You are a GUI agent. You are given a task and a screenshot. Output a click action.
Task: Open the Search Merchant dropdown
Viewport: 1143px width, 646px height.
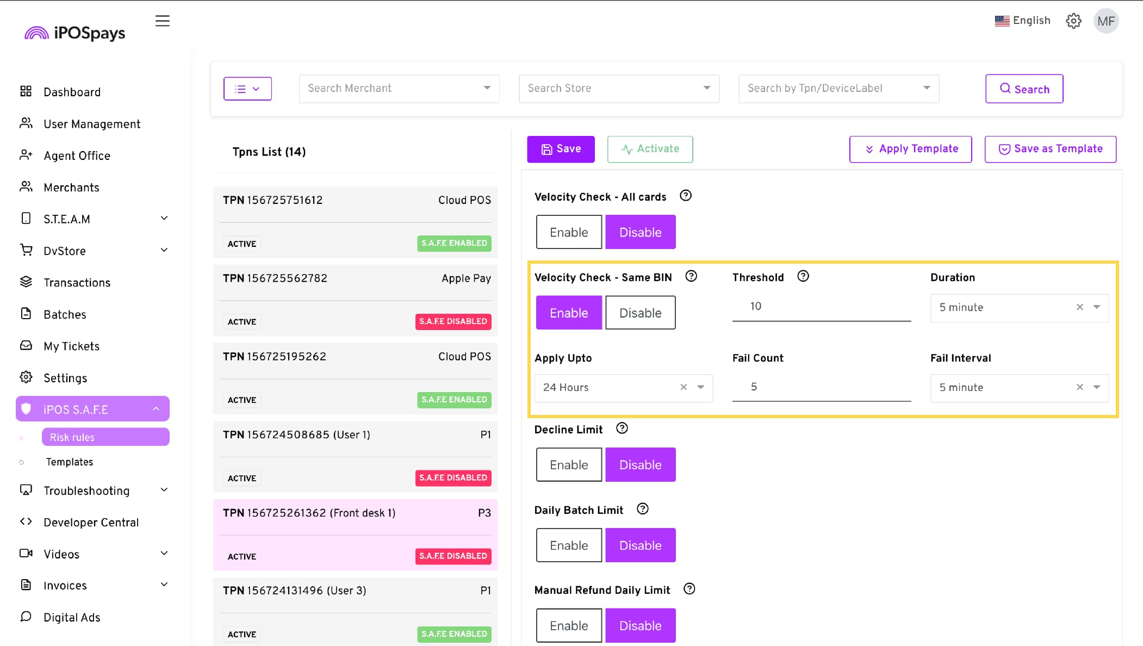[399, 88]
